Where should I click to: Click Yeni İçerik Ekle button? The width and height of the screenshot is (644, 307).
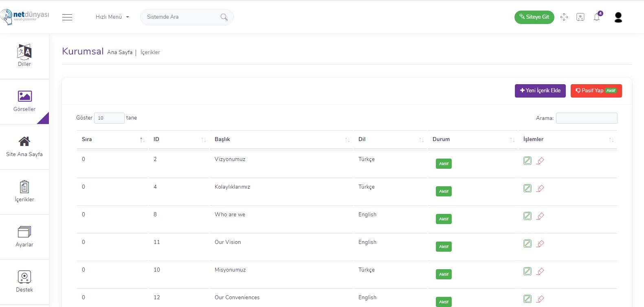click(x=540, y=91)
